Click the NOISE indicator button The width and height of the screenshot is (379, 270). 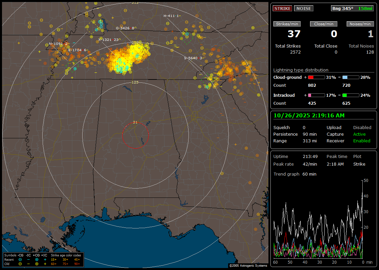pos(303,8)
